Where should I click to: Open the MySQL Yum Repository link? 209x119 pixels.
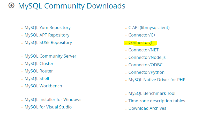(x=47, y=28)
